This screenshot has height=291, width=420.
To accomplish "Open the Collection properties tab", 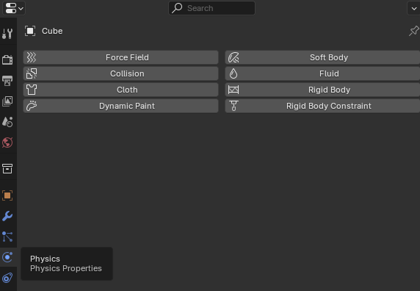I will point(7,168).
